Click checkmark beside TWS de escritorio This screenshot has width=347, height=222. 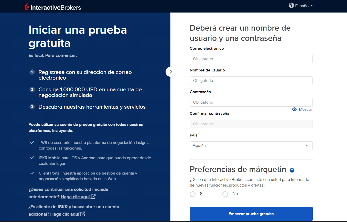pos(32,142)
